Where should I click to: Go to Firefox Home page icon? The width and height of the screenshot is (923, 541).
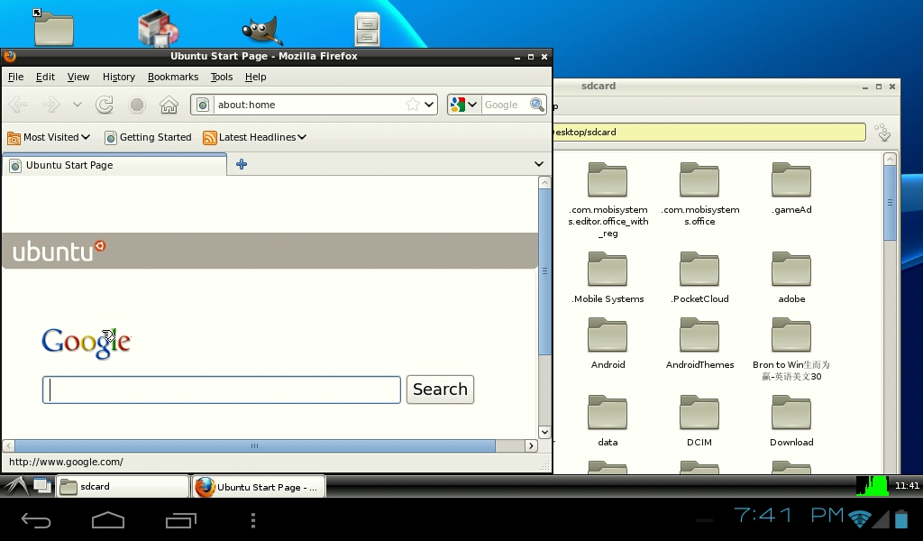[169, 105]
